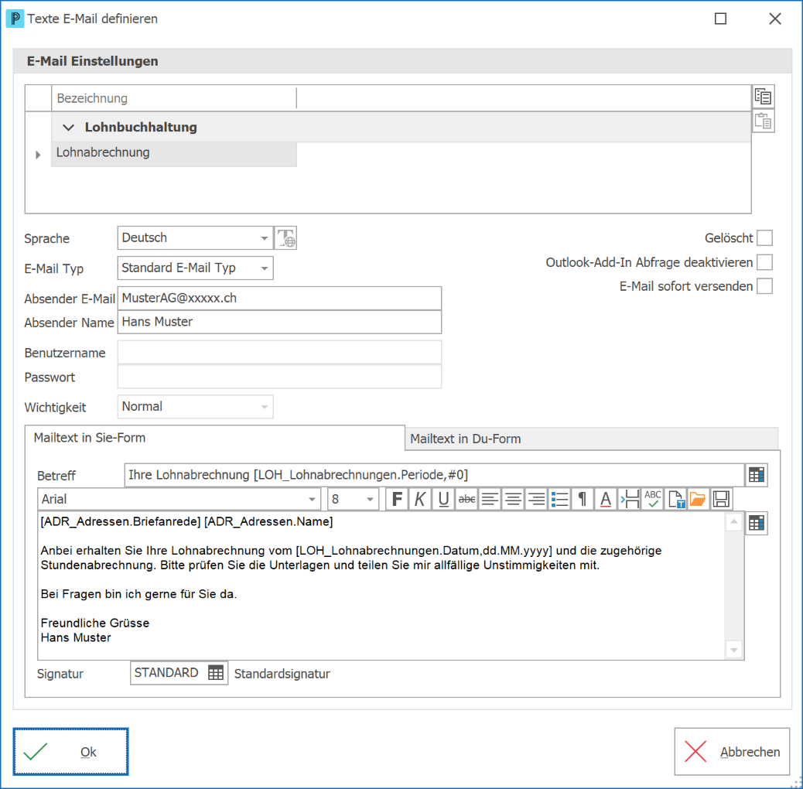Screen dimensions: 803x789
Task: Apply underline formatting with the U icon
Action: coord(443,499)
